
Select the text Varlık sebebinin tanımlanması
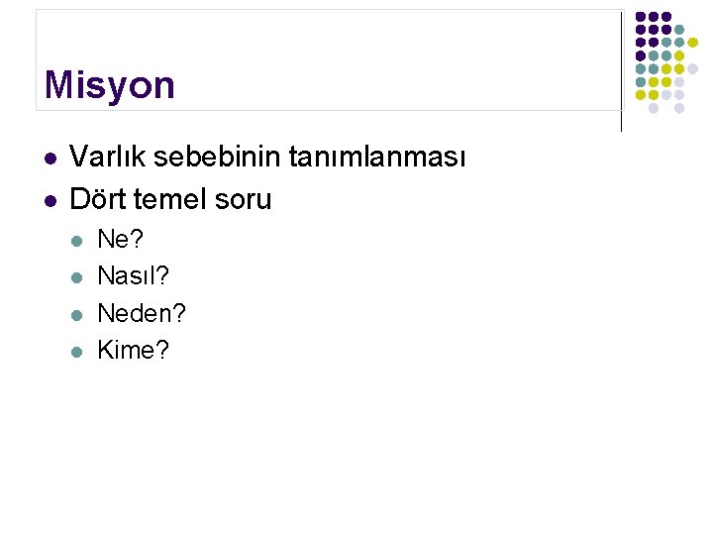[267, 158]
